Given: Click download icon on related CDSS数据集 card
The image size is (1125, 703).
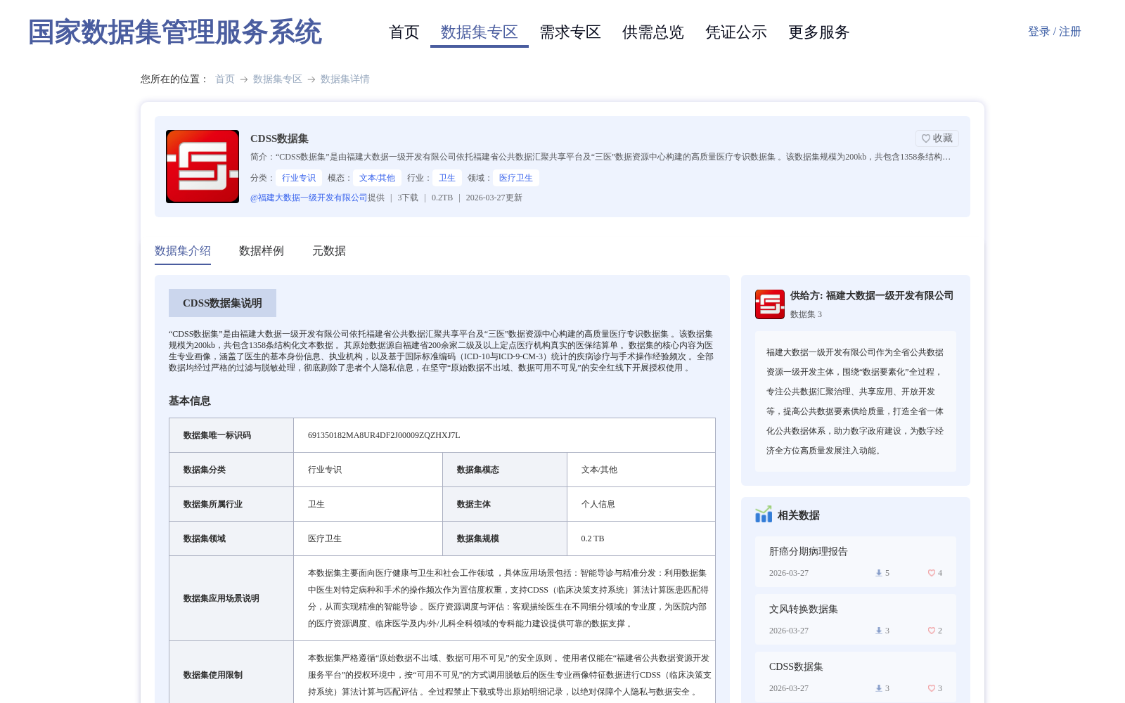Looking at the screenshot, I should 879,688.
